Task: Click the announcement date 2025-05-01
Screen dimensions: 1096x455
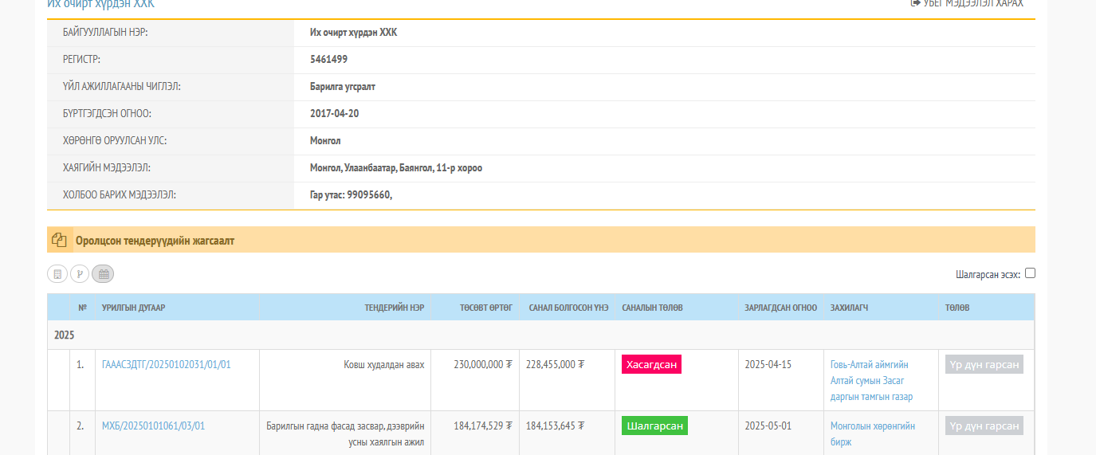Action: tap(768, 426)
